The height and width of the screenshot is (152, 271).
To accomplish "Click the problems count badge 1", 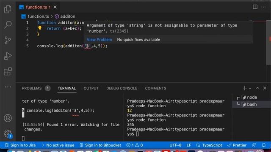I will click(47, 88).
